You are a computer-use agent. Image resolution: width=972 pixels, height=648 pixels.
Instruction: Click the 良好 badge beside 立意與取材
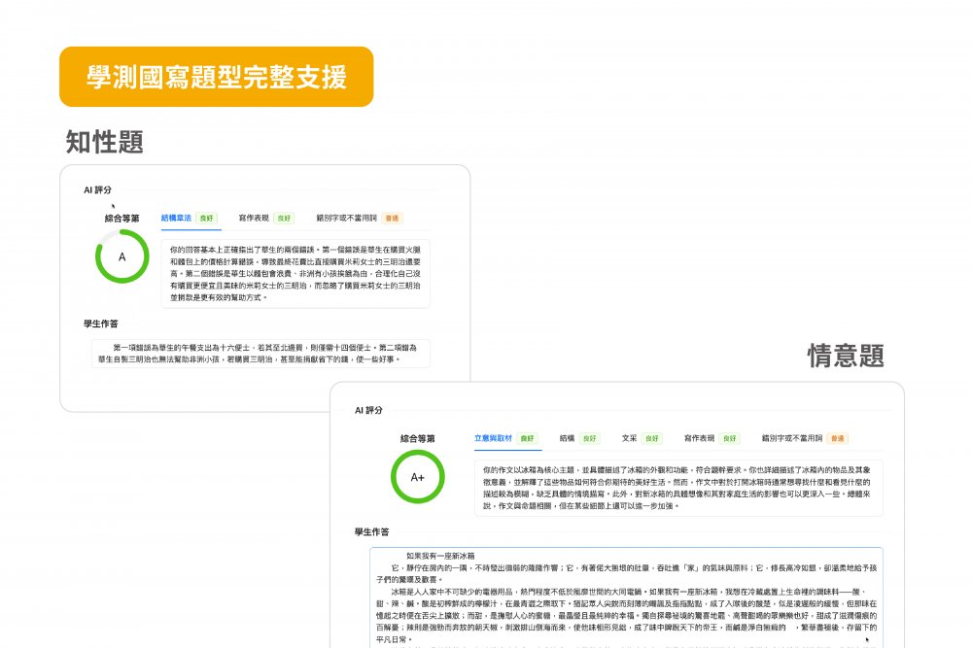click(527, 438)
